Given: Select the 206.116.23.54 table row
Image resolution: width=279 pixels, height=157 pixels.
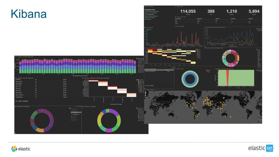Looking at the screenshot, I should pos(48,82).
